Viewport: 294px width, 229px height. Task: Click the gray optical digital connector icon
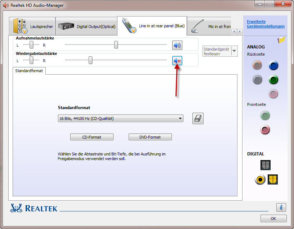pos(265,165)
